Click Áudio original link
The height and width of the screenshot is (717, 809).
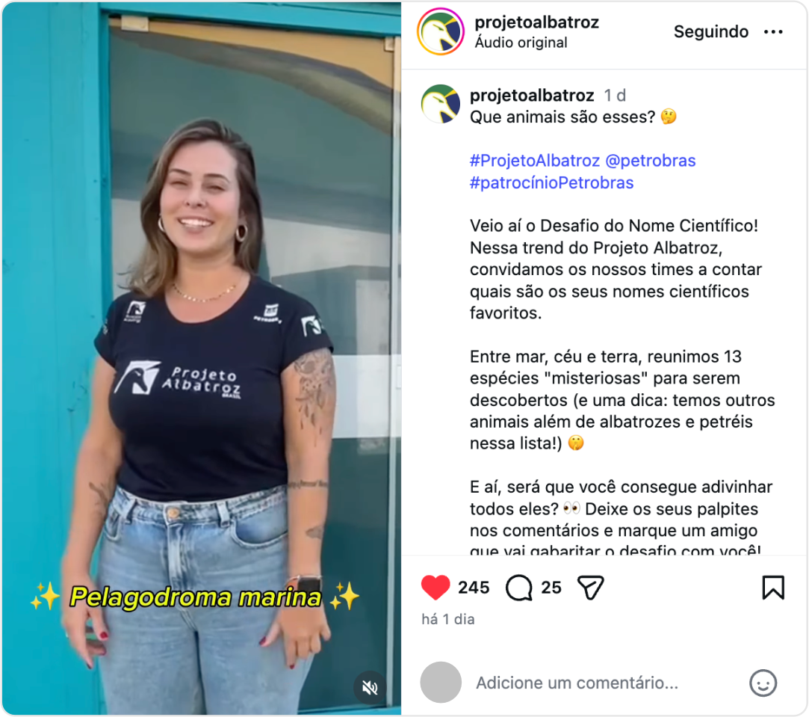click(521, 43)
